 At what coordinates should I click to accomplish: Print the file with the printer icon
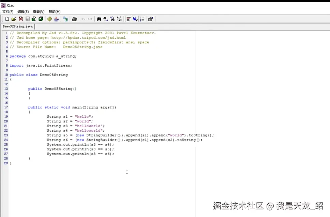(x=74, y=19)
